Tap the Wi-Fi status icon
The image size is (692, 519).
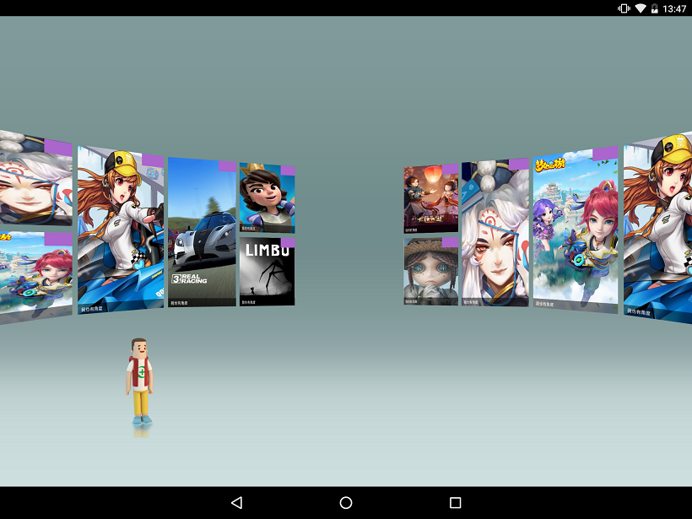pos(641,8)
